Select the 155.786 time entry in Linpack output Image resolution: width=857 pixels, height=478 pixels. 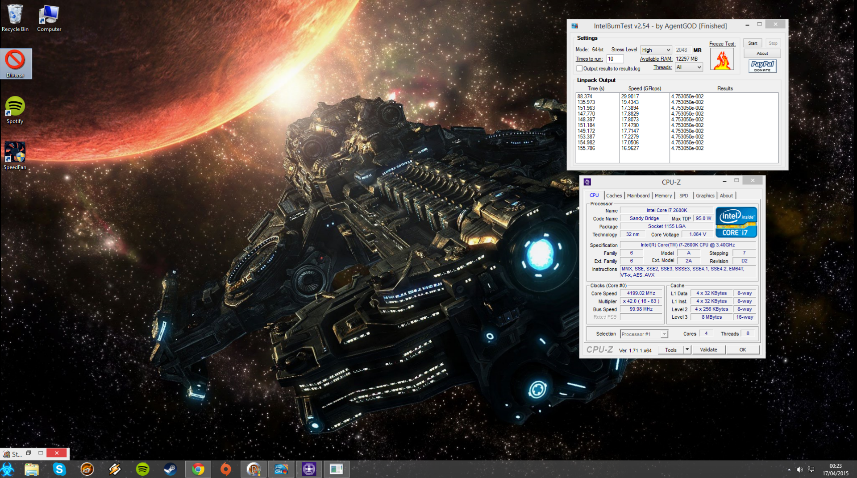point(586,148)
